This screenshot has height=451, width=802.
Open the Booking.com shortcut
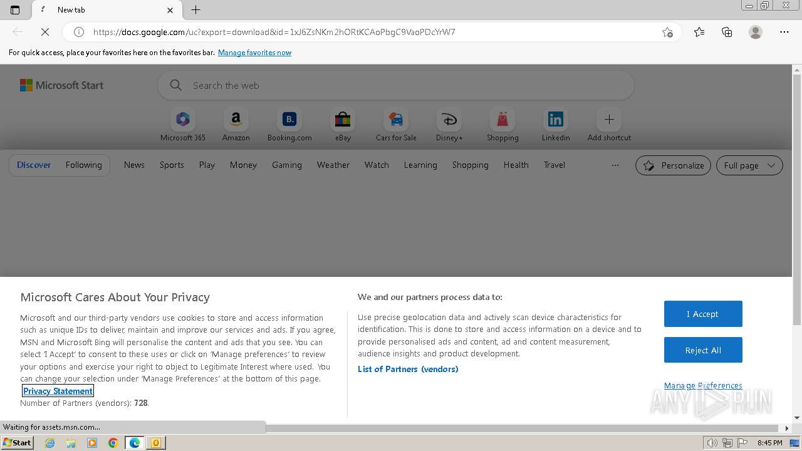click(289, 125)
